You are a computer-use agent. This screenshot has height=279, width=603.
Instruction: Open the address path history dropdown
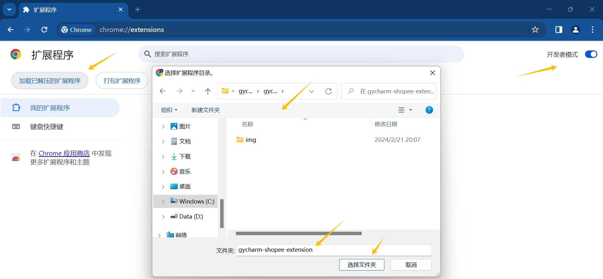[x=312, y=91]
